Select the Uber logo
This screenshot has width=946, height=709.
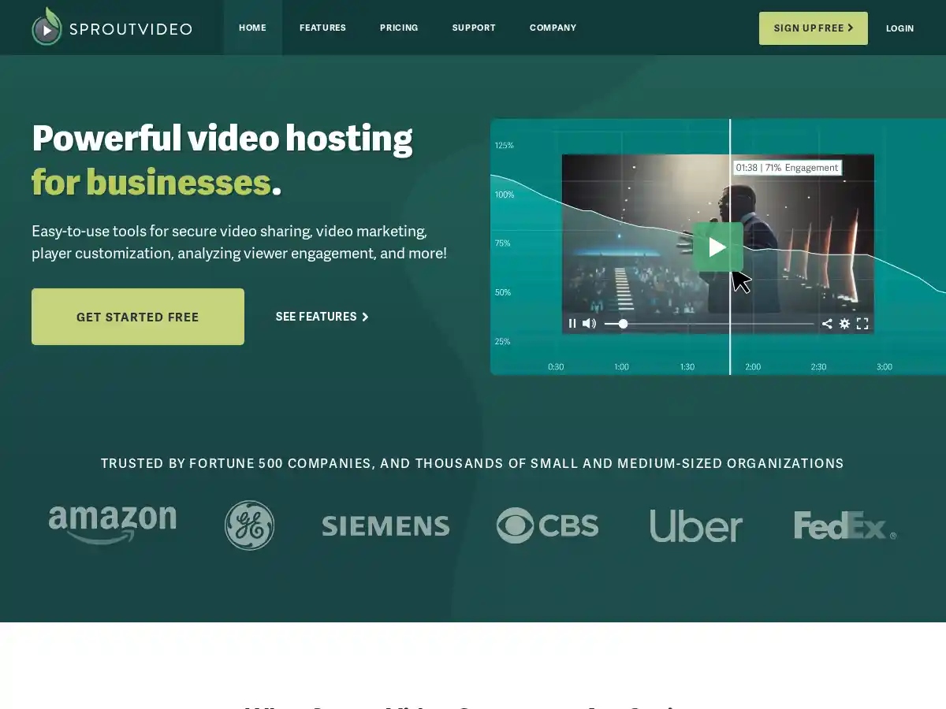[x=696, y=525]
